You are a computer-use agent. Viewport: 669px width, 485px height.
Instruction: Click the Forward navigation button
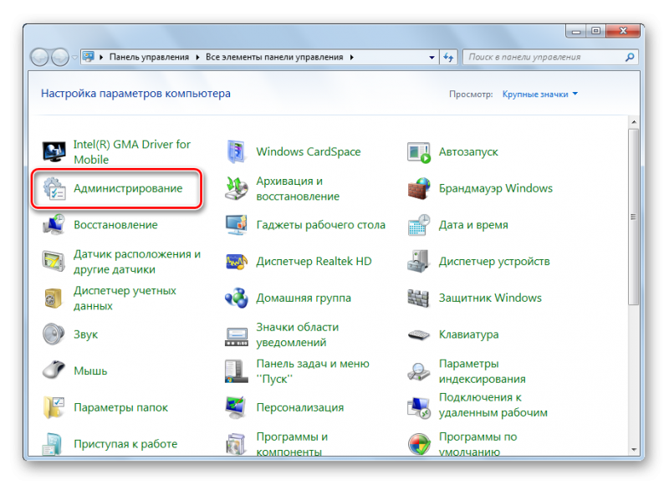tap(60, 57)
